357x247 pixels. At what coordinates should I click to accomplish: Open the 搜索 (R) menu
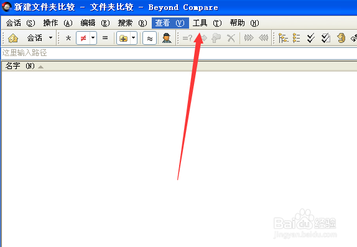[x=132, y=23]
